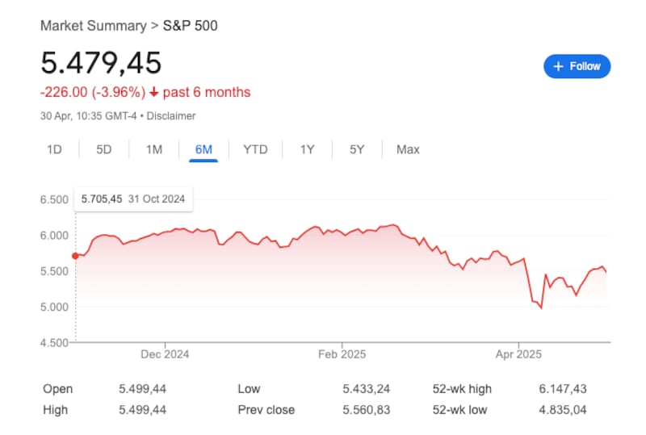Select the Max time range tab
The width and height of the screenshot is (646, 435).
408,149
